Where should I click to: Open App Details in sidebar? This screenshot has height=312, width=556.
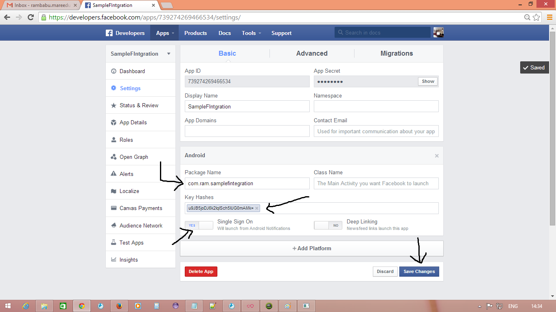click(140, 122)
